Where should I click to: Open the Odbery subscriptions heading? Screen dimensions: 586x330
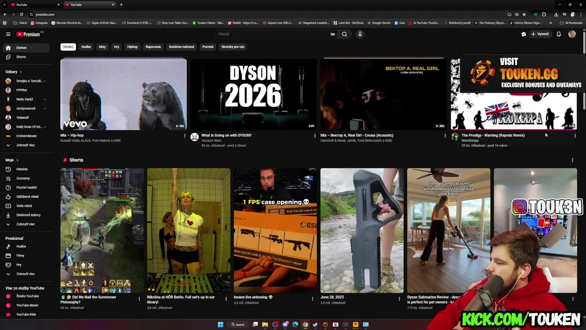(13, 72)
